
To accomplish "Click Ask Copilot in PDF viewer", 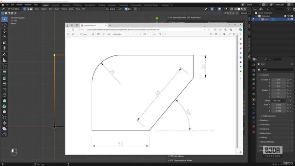I will (x=117, y=34).
